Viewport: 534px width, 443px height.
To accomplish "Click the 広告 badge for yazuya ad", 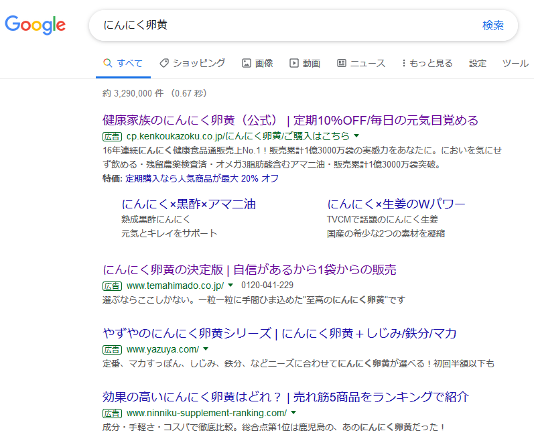I will (112, 350).
